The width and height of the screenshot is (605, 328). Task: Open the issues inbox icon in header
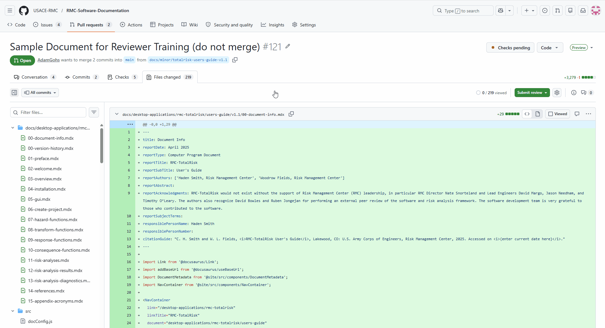[545, 10]
